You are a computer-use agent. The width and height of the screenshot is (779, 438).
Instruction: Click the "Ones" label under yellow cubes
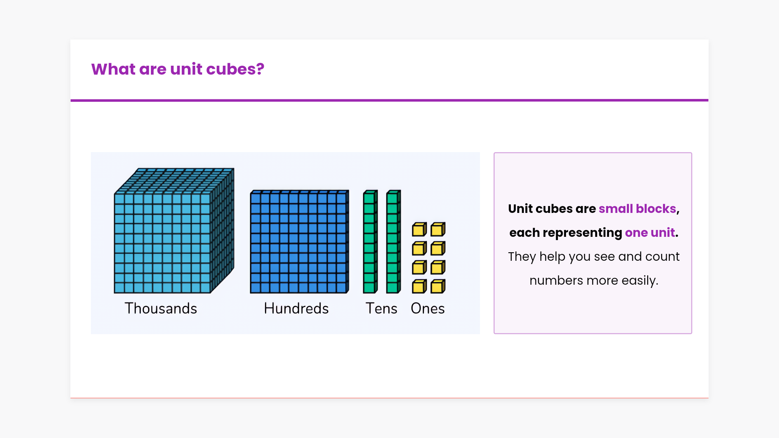(428, 309)
